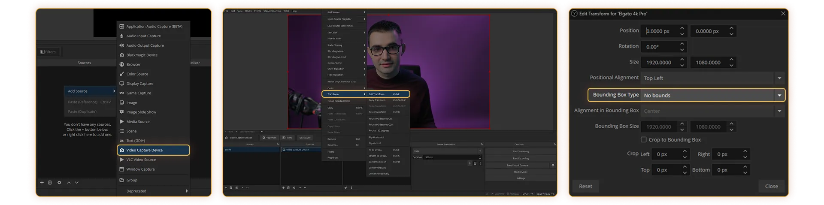Expand the Add Source submenu in left panel
824x205 pixels.
(90, 91)
